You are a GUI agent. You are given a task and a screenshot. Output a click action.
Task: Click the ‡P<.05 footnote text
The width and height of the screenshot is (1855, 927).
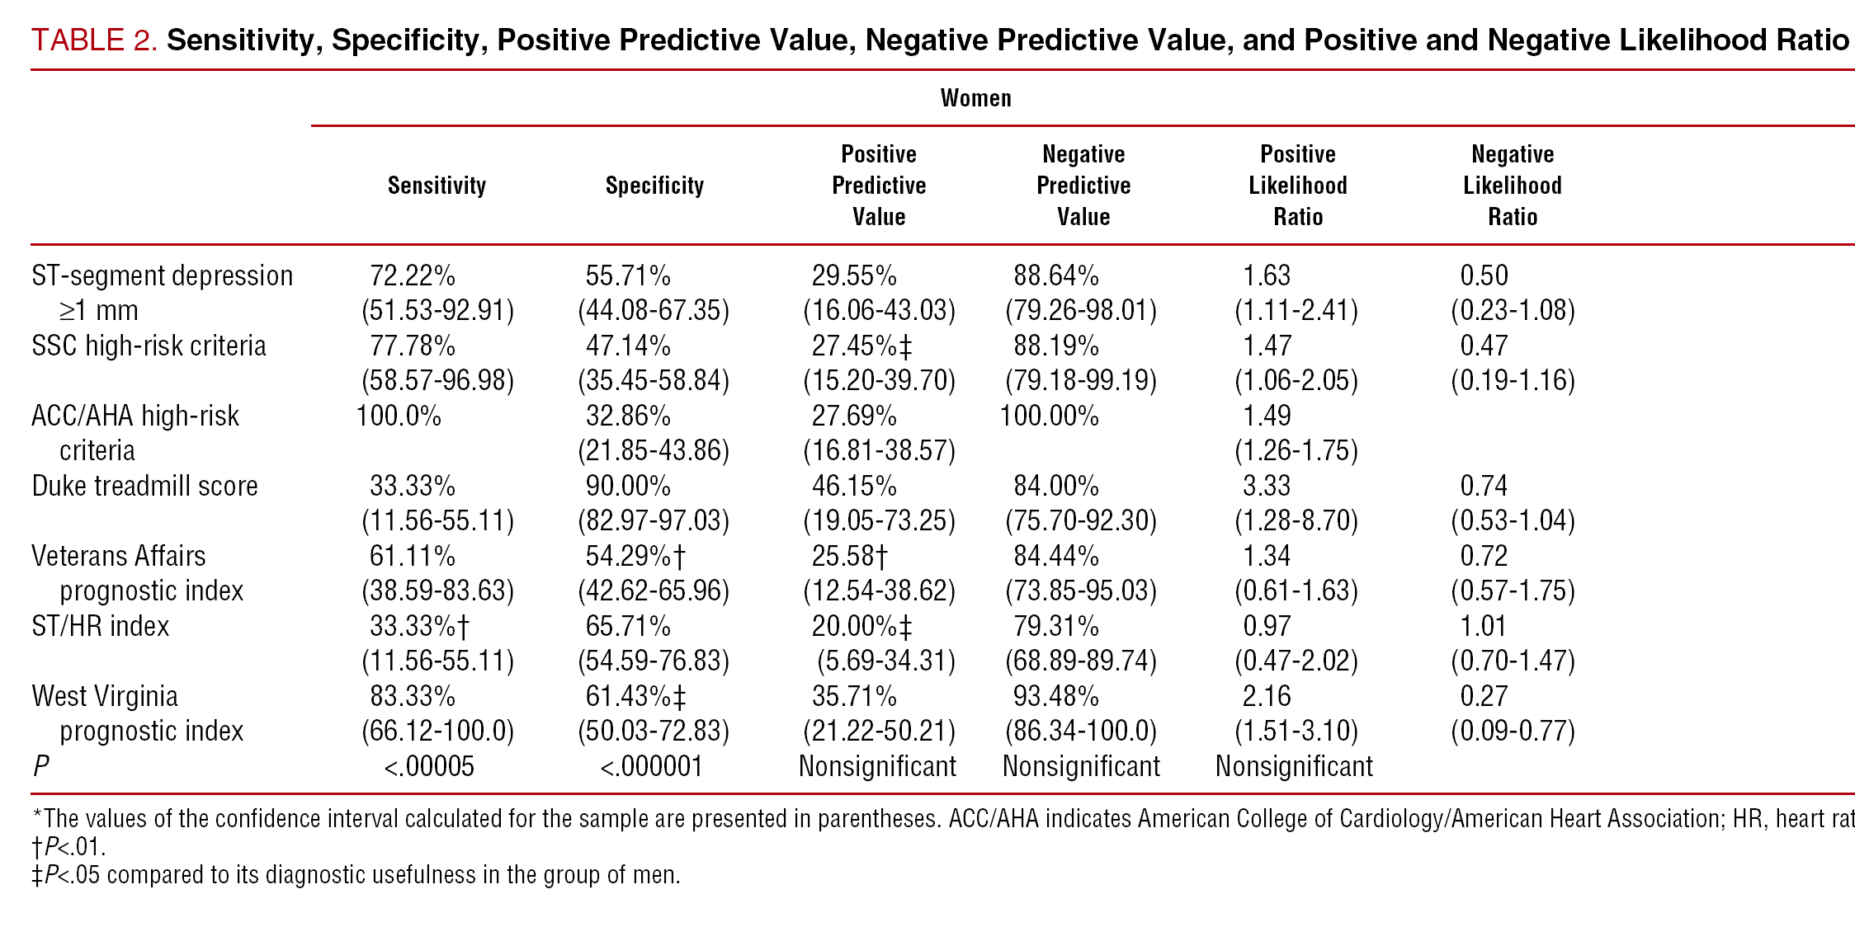coord(356,874)
